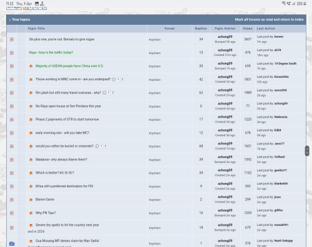Click status icon in 'Why PN Tipu?' row
The image size is (312, 247).
(12, 213)
